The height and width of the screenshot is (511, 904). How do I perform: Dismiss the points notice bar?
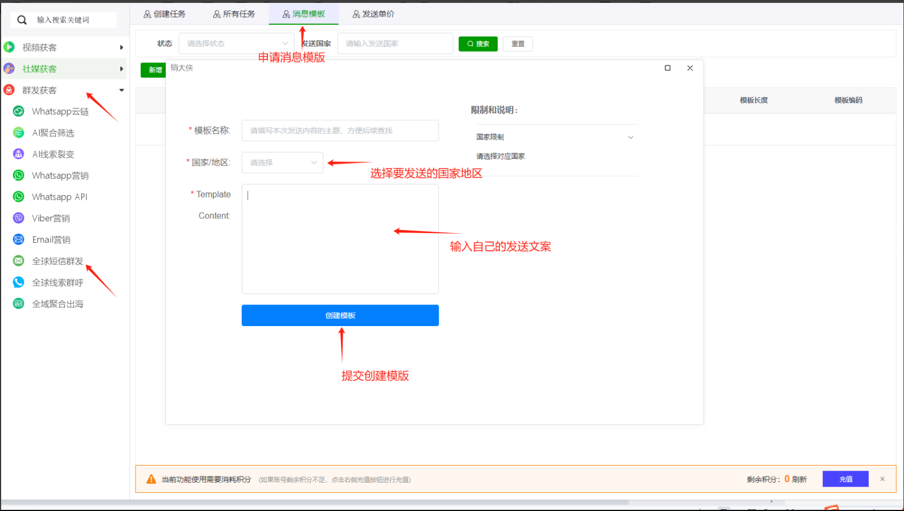tap(882, 479)
